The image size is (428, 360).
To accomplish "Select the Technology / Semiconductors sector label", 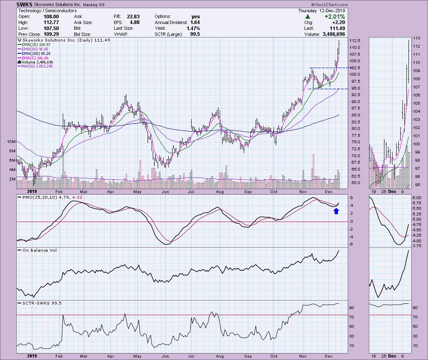I will coord(48,11).
